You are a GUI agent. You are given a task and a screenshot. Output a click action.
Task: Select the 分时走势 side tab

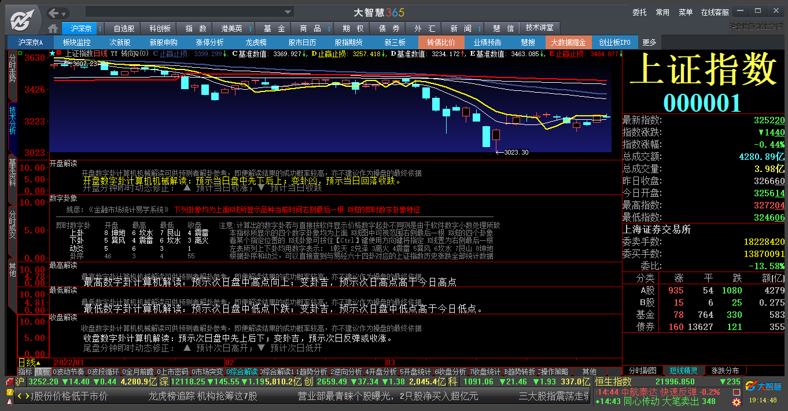[x=12, y=75]
